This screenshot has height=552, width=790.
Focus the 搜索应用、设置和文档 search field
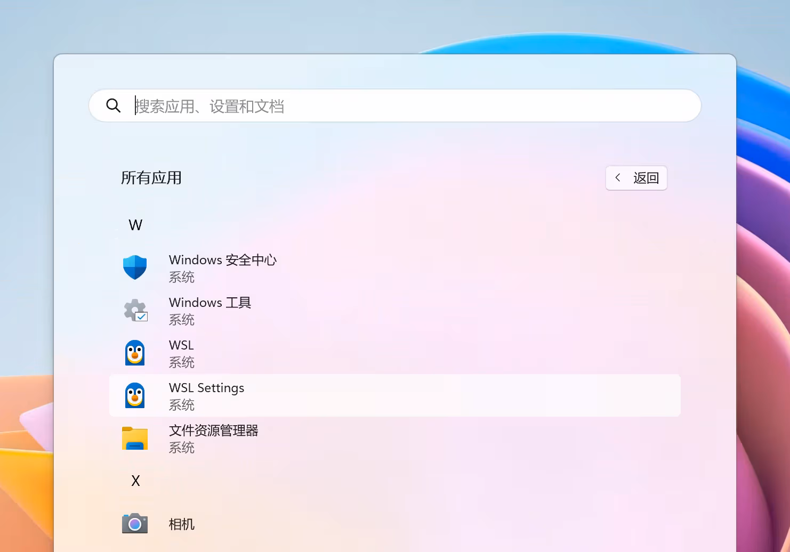[x=395, y=105]
